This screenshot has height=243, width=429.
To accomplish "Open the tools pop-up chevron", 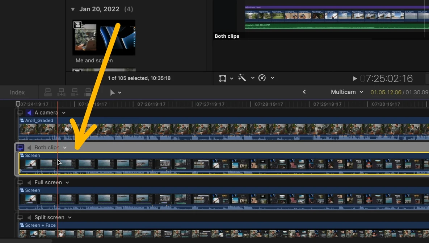I will click(x=119, y=92).
